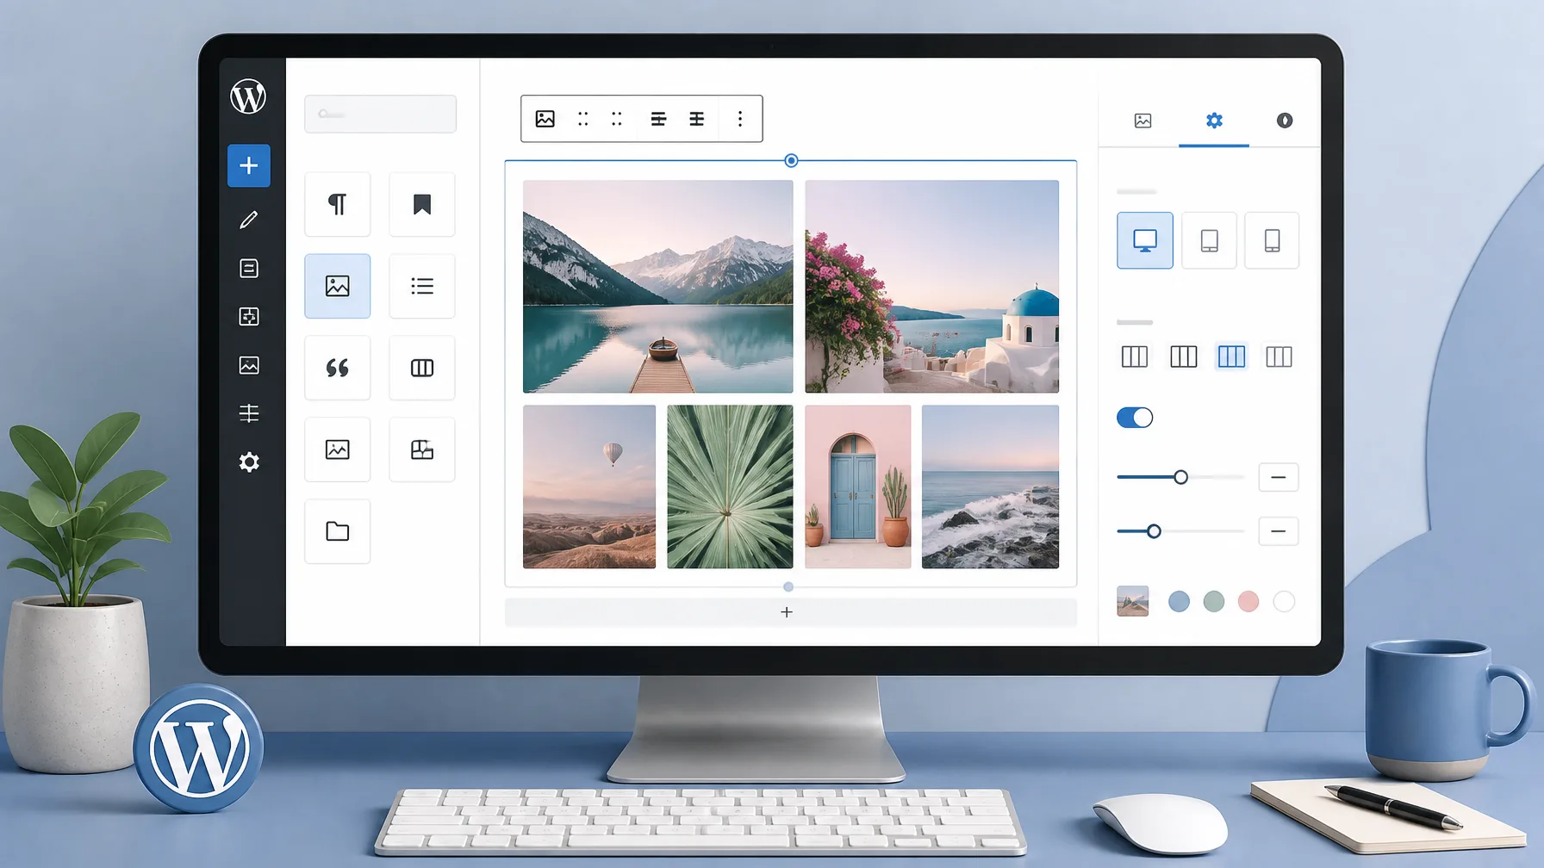
Task: Click the small image thumbnail swatch
Action: [x=1133, y=601]
